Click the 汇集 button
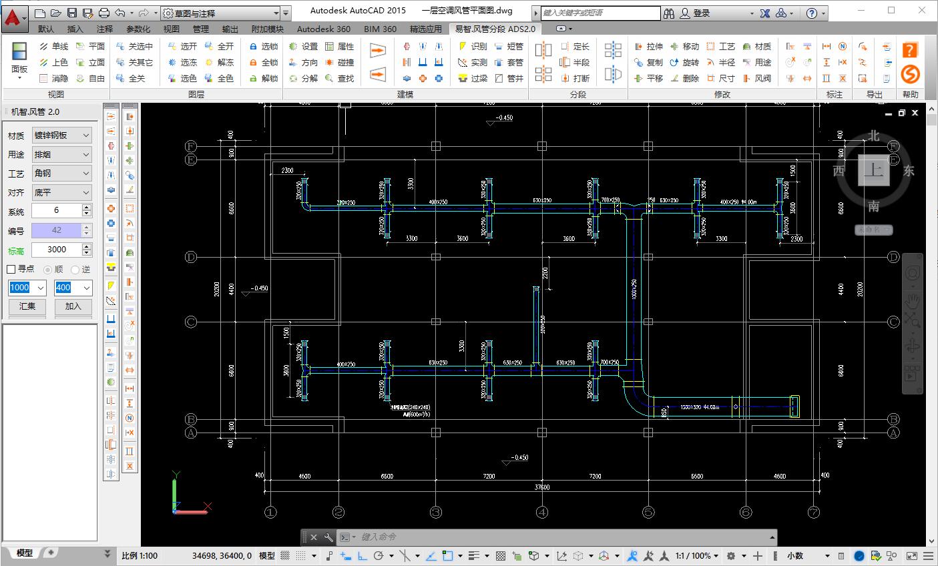Screen dimensions: 938x566 coord(27,306)
